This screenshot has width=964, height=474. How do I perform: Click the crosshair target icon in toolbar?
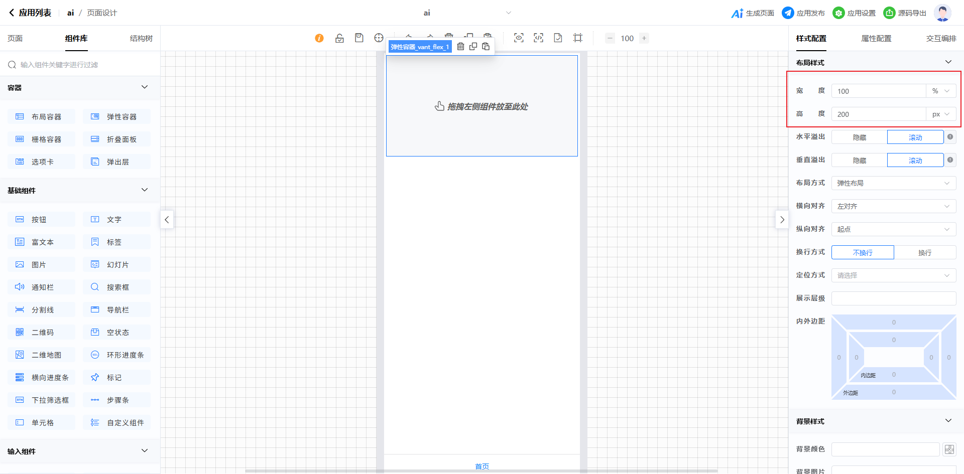[x=379, y=38]
